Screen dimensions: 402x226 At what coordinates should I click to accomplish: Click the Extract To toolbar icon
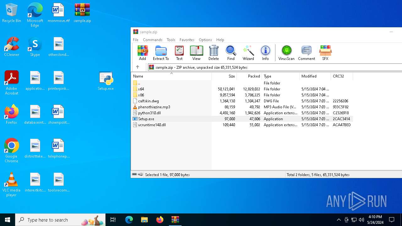coord(161,53)
